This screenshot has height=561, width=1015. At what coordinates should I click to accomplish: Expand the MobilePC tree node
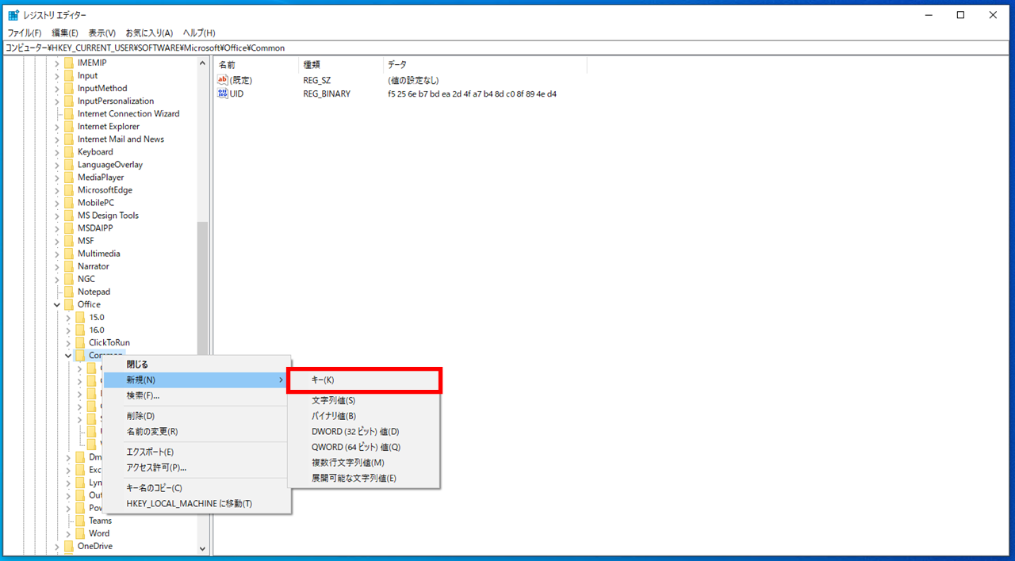57,203
